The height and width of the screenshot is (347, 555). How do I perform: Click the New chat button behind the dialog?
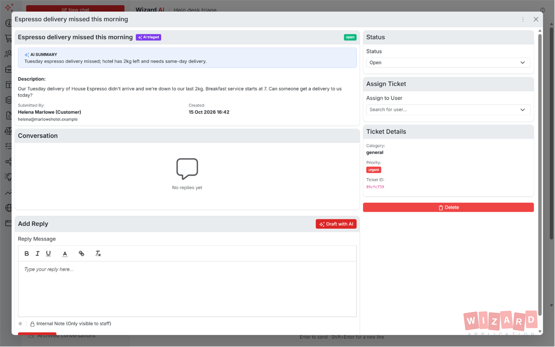pos(75,8)
